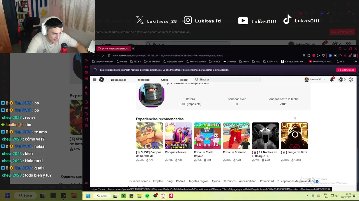Viewport: 359px width, 201px height.
Task: Take a snapshot with camera icon
Action: [x=309, y=56]
